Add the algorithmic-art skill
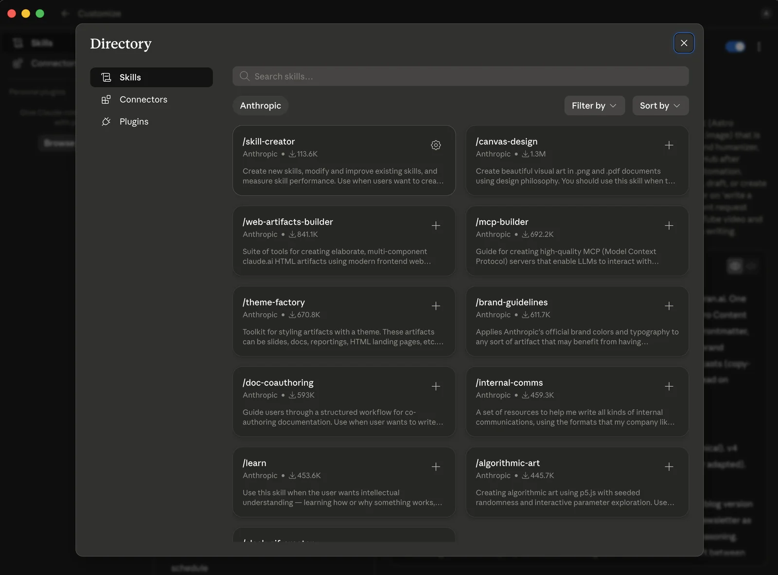Viewport: 778px width, 575px height. (669, 467)
